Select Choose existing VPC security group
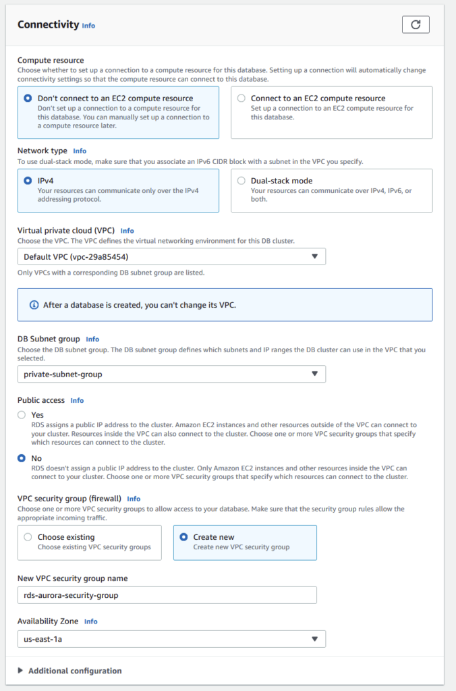456x691 pixels. click(x=28, y=537)
